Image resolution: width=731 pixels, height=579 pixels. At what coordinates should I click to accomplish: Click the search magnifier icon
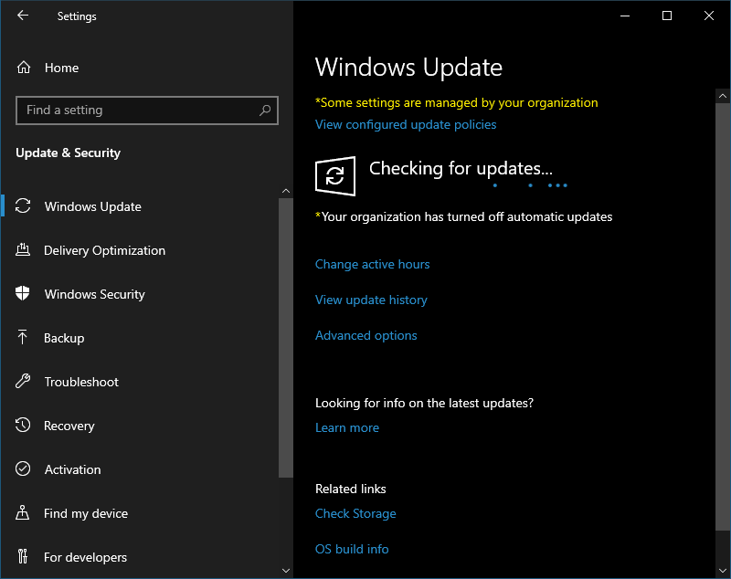coord(265,111)
